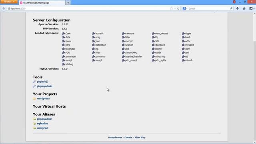The height and width of the screenshot is (144, 256).
Task: Click the puzzle icon beside com_dotnet
Action: click(153, 33)
